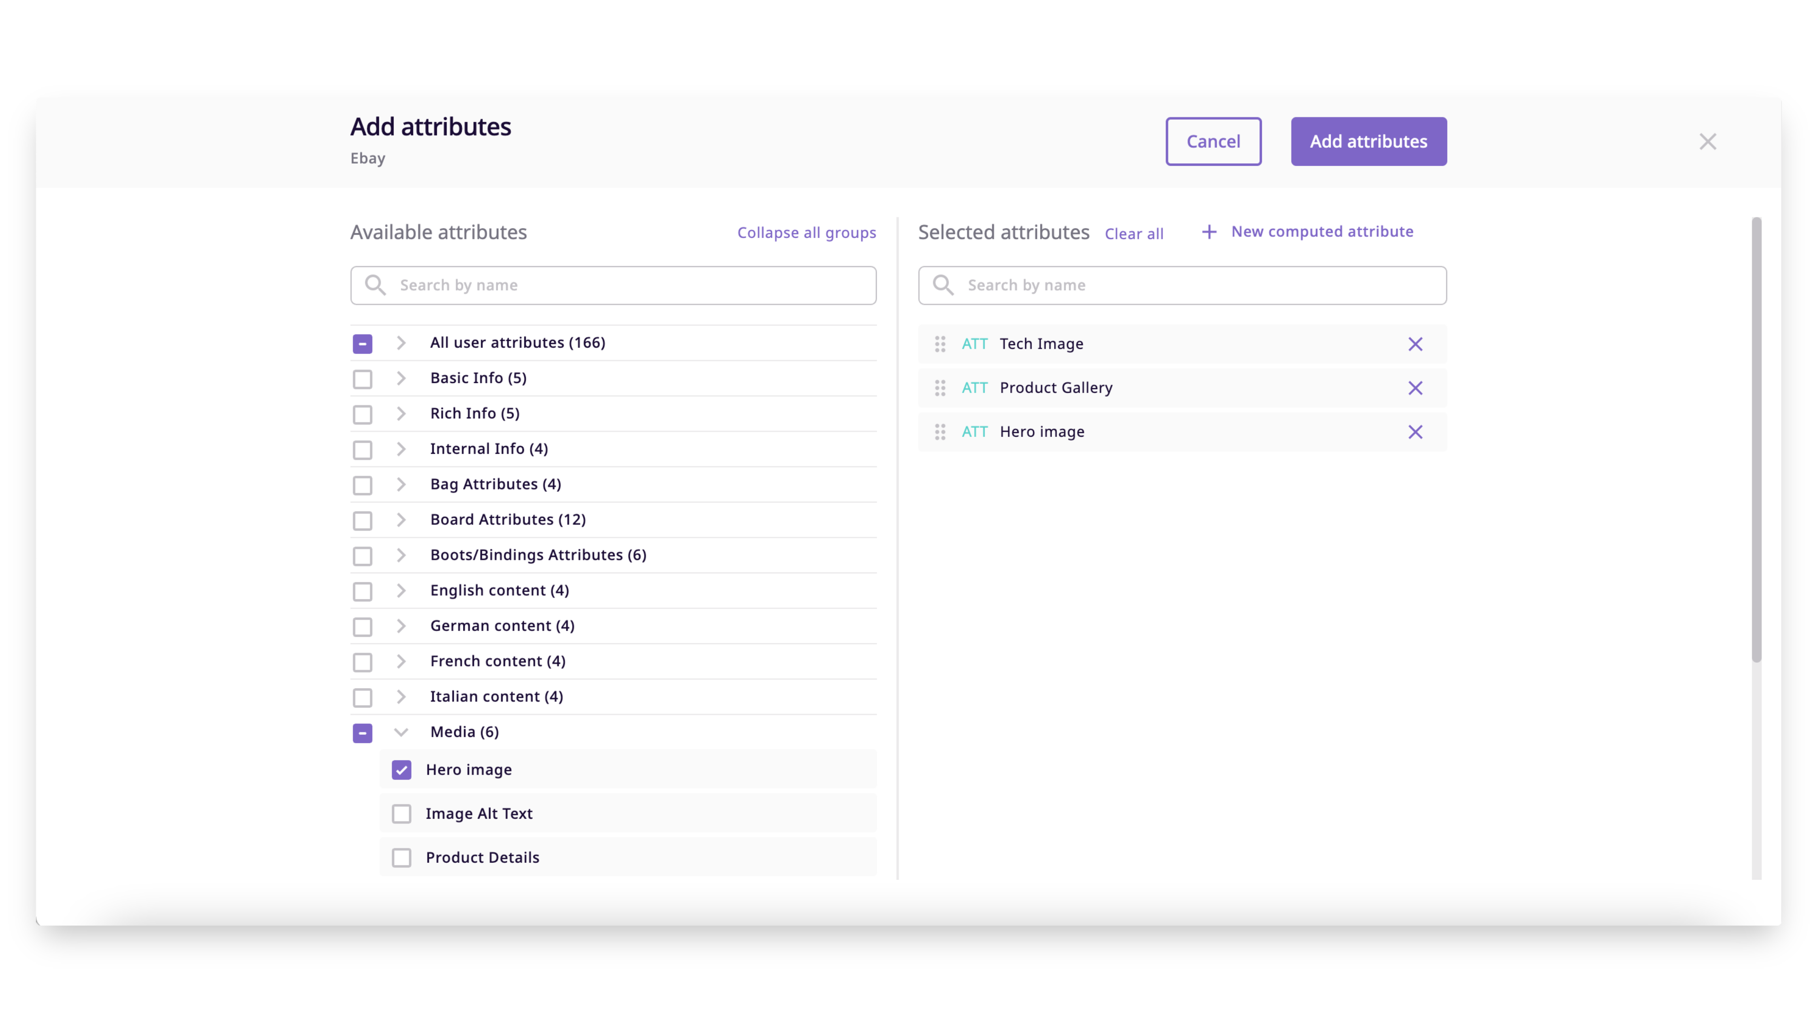Toggle All user attributes checkbox
This screenshot has width=1818, height=1023.
(x=362, y=344)
